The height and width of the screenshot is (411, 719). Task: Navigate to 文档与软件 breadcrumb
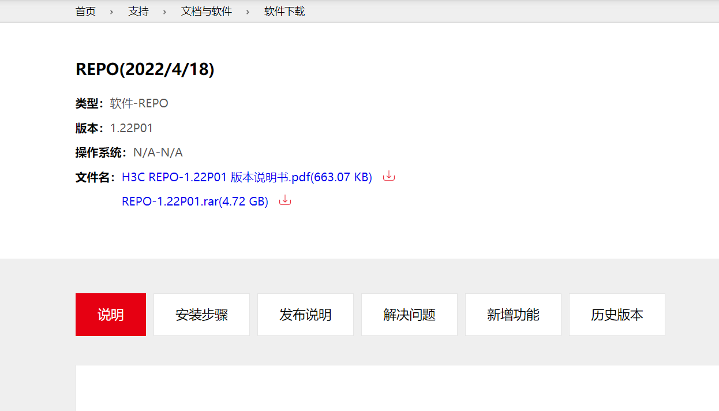[207, 12]
